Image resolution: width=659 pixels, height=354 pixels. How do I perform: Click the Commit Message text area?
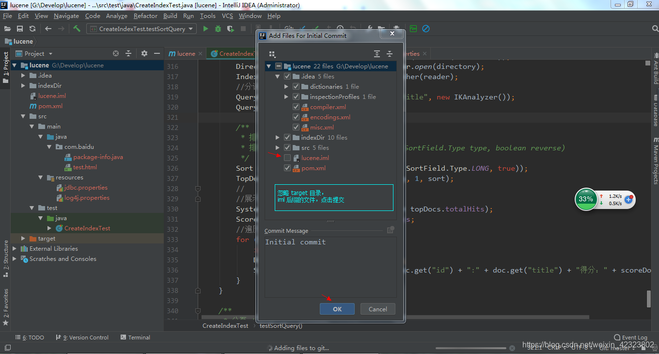point(330,266)
